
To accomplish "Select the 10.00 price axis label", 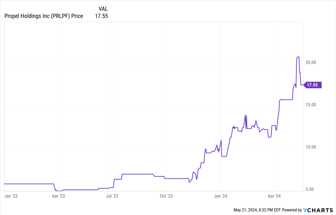I will tap(310, 147).
